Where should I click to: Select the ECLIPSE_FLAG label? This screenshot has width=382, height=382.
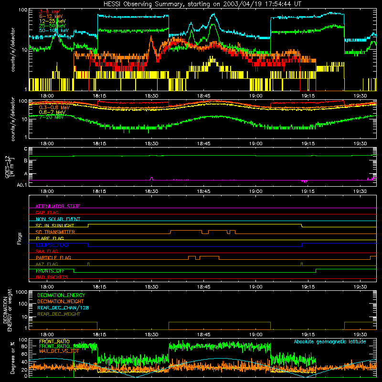pyautogui.click(x=52, y=245)
